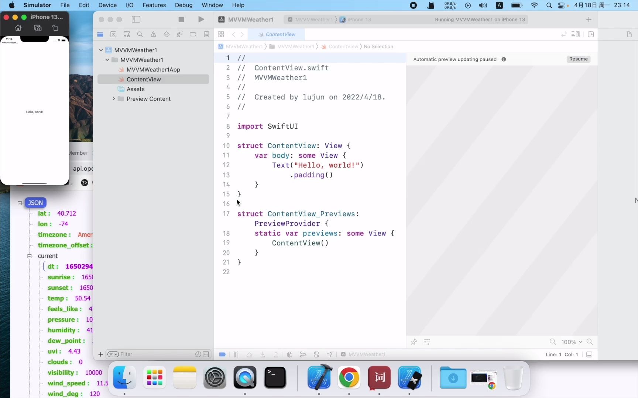Open Debug View Hierarchy
638x398 pixels.
click(290, 355)
